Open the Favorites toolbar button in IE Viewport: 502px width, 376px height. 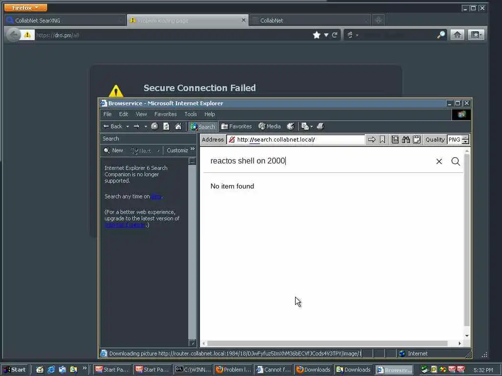click(237, 127)
